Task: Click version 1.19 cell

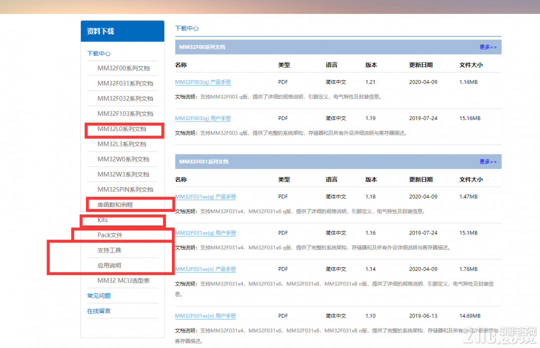Action: click(370, 118)
